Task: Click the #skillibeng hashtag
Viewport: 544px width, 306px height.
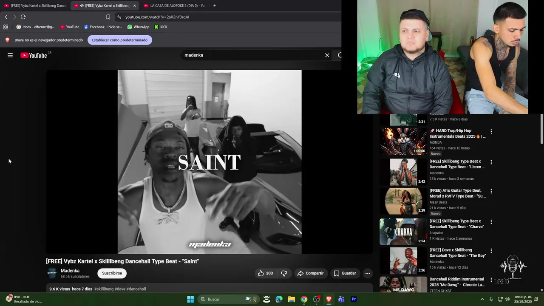Action: click(104, 289)
